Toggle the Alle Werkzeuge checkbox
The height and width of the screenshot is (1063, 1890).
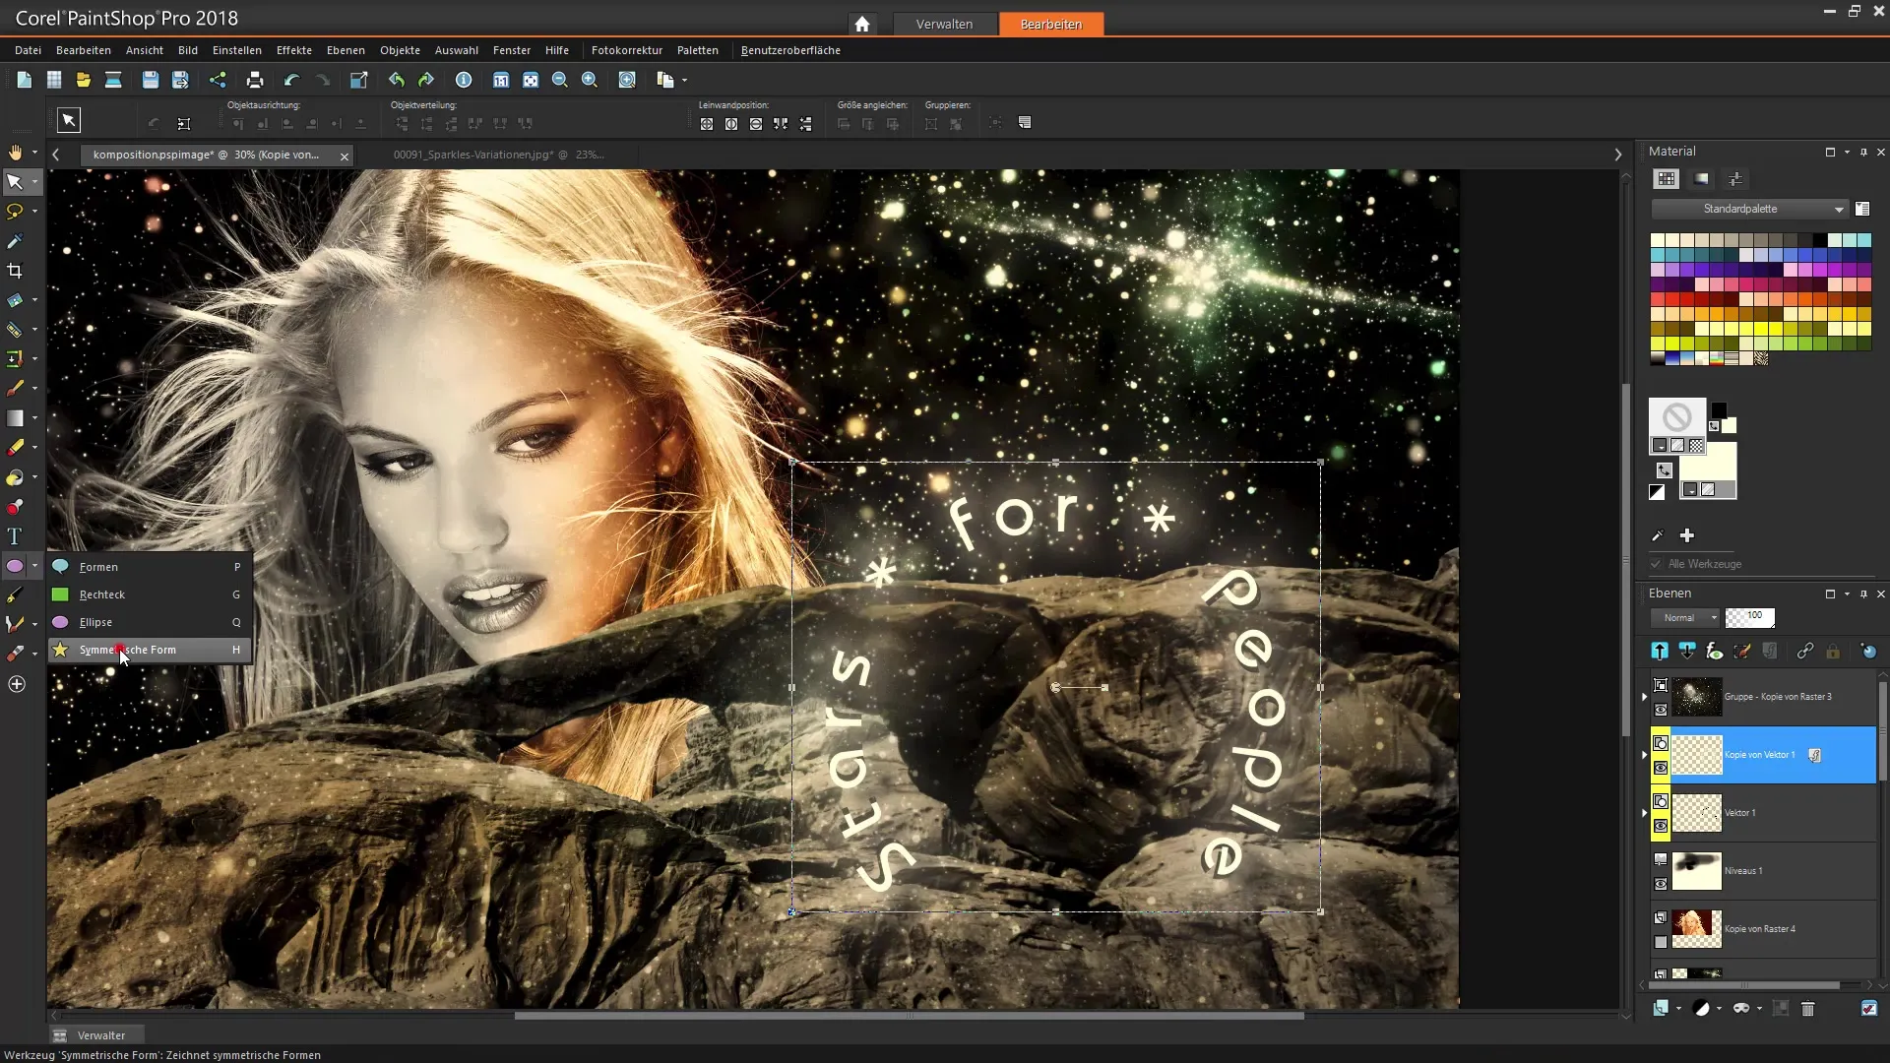(1657, 564)
